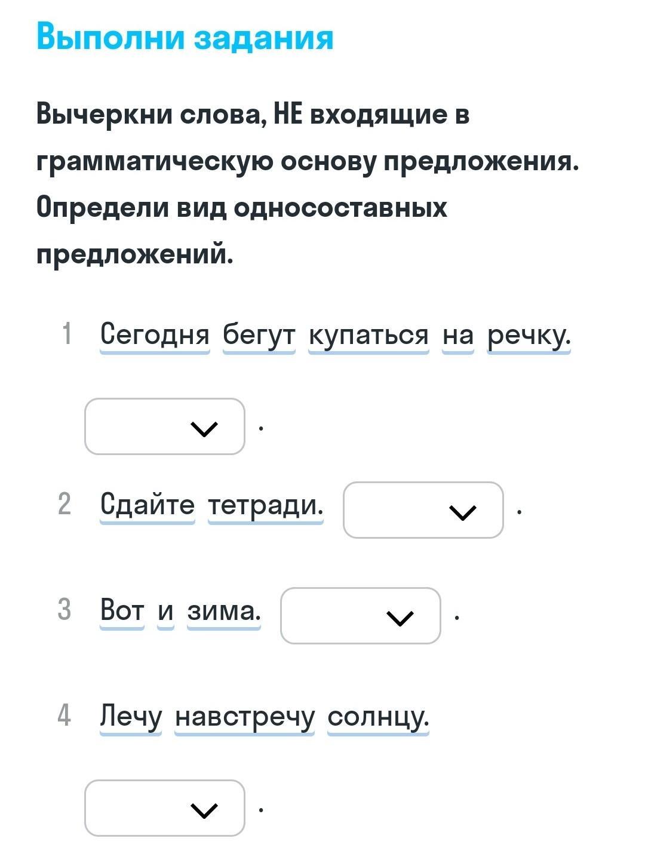Click the chevron arrow in sentence 3 dropdown
Viewport: 645px width, 866px height.
tap(400, 618)
